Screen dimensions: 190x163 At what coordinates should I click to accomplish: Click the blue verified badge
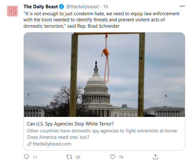pyautogui.click(x=61, y=7)
